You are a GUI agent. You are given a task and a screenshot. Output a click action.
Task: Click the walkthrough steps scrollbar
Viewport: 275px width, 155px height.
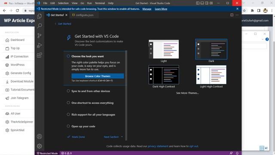click(126, 96)
